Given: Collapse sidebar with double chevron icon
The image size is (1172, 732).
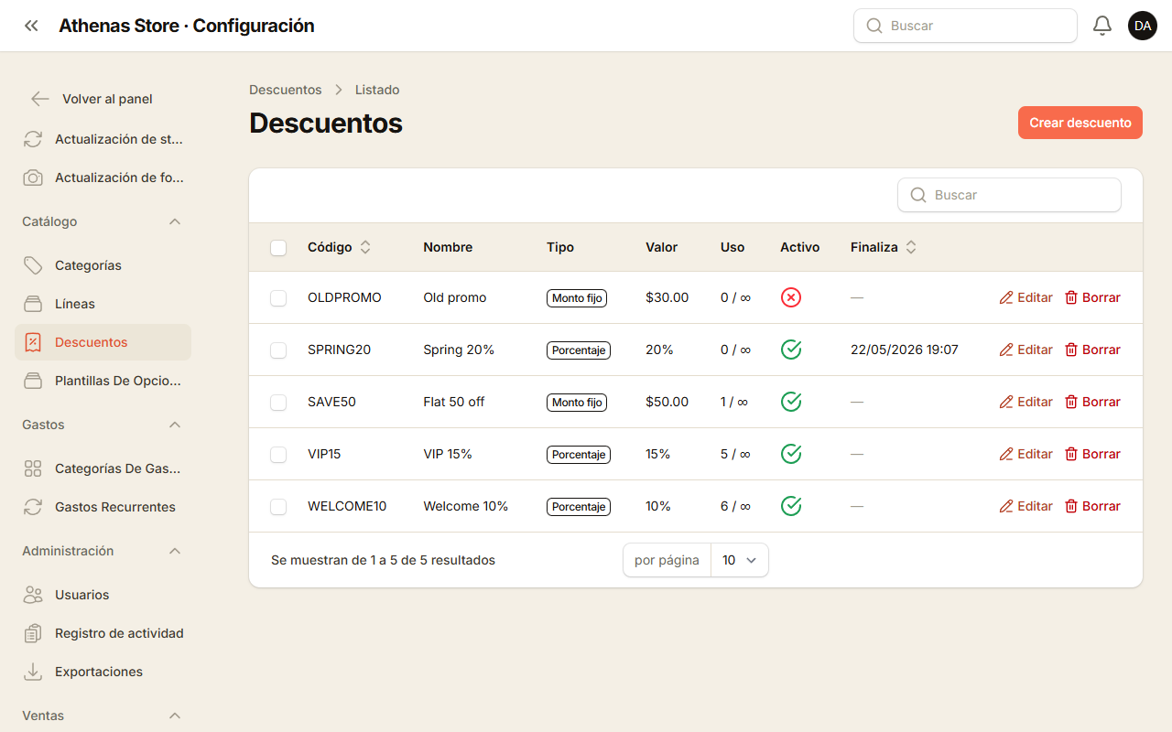Looking at the screenshot, I should click(31, 26).
